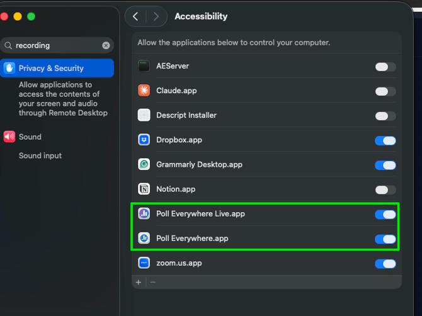Go forward with the right chevron

(156, 16)
